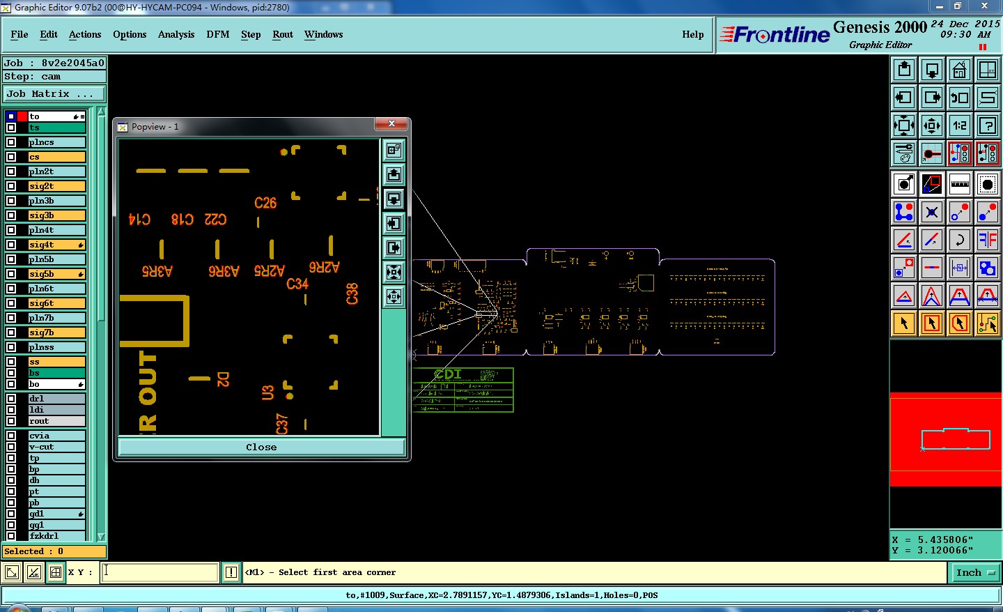Image resolution: width=1003 pixels, height=612 pixels.
Task: Open the Inch units dropdown
Action: [975, 572]
